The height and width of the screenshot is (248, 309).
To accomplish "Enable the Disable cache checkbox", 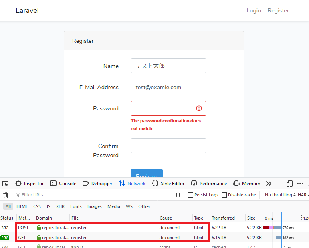I will click(224, 195).
